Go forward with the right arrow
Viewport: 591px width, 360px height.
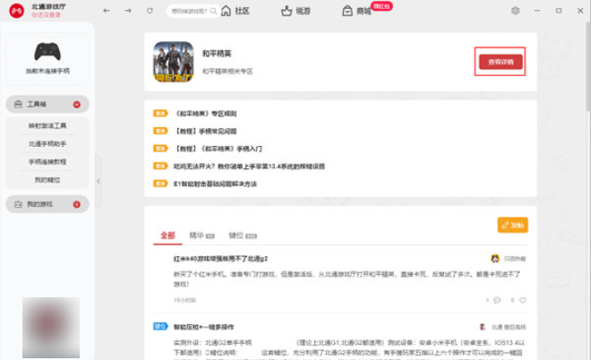click(x=128, y=11)
